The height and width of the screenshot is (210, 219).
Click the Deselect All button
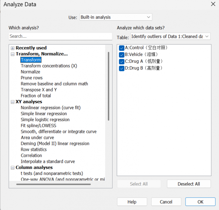coord(189,184)
